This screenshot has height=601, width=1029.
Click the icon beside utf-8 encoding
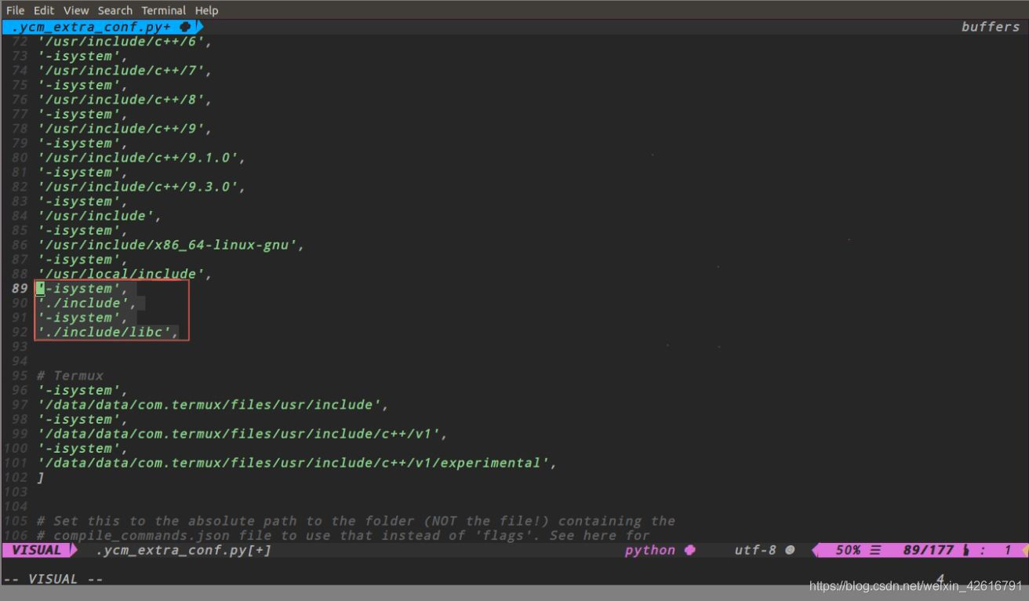(x=790, y=550)
